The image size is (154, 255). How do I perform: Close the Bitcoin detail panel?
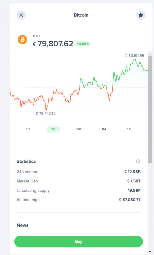(21, 15)
